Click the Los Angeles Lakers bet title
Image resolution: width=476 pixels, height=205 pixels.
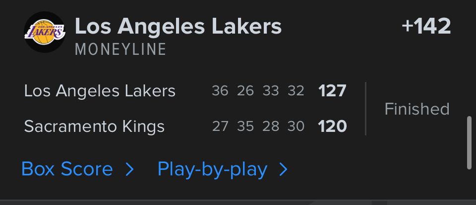[x=178, y=27]
